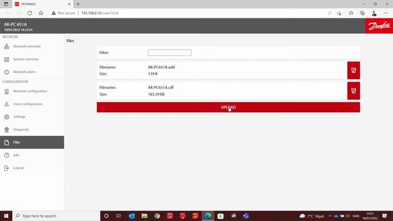Click the Network alarm clock icon
Screen dimensions: 393x221
7,72
